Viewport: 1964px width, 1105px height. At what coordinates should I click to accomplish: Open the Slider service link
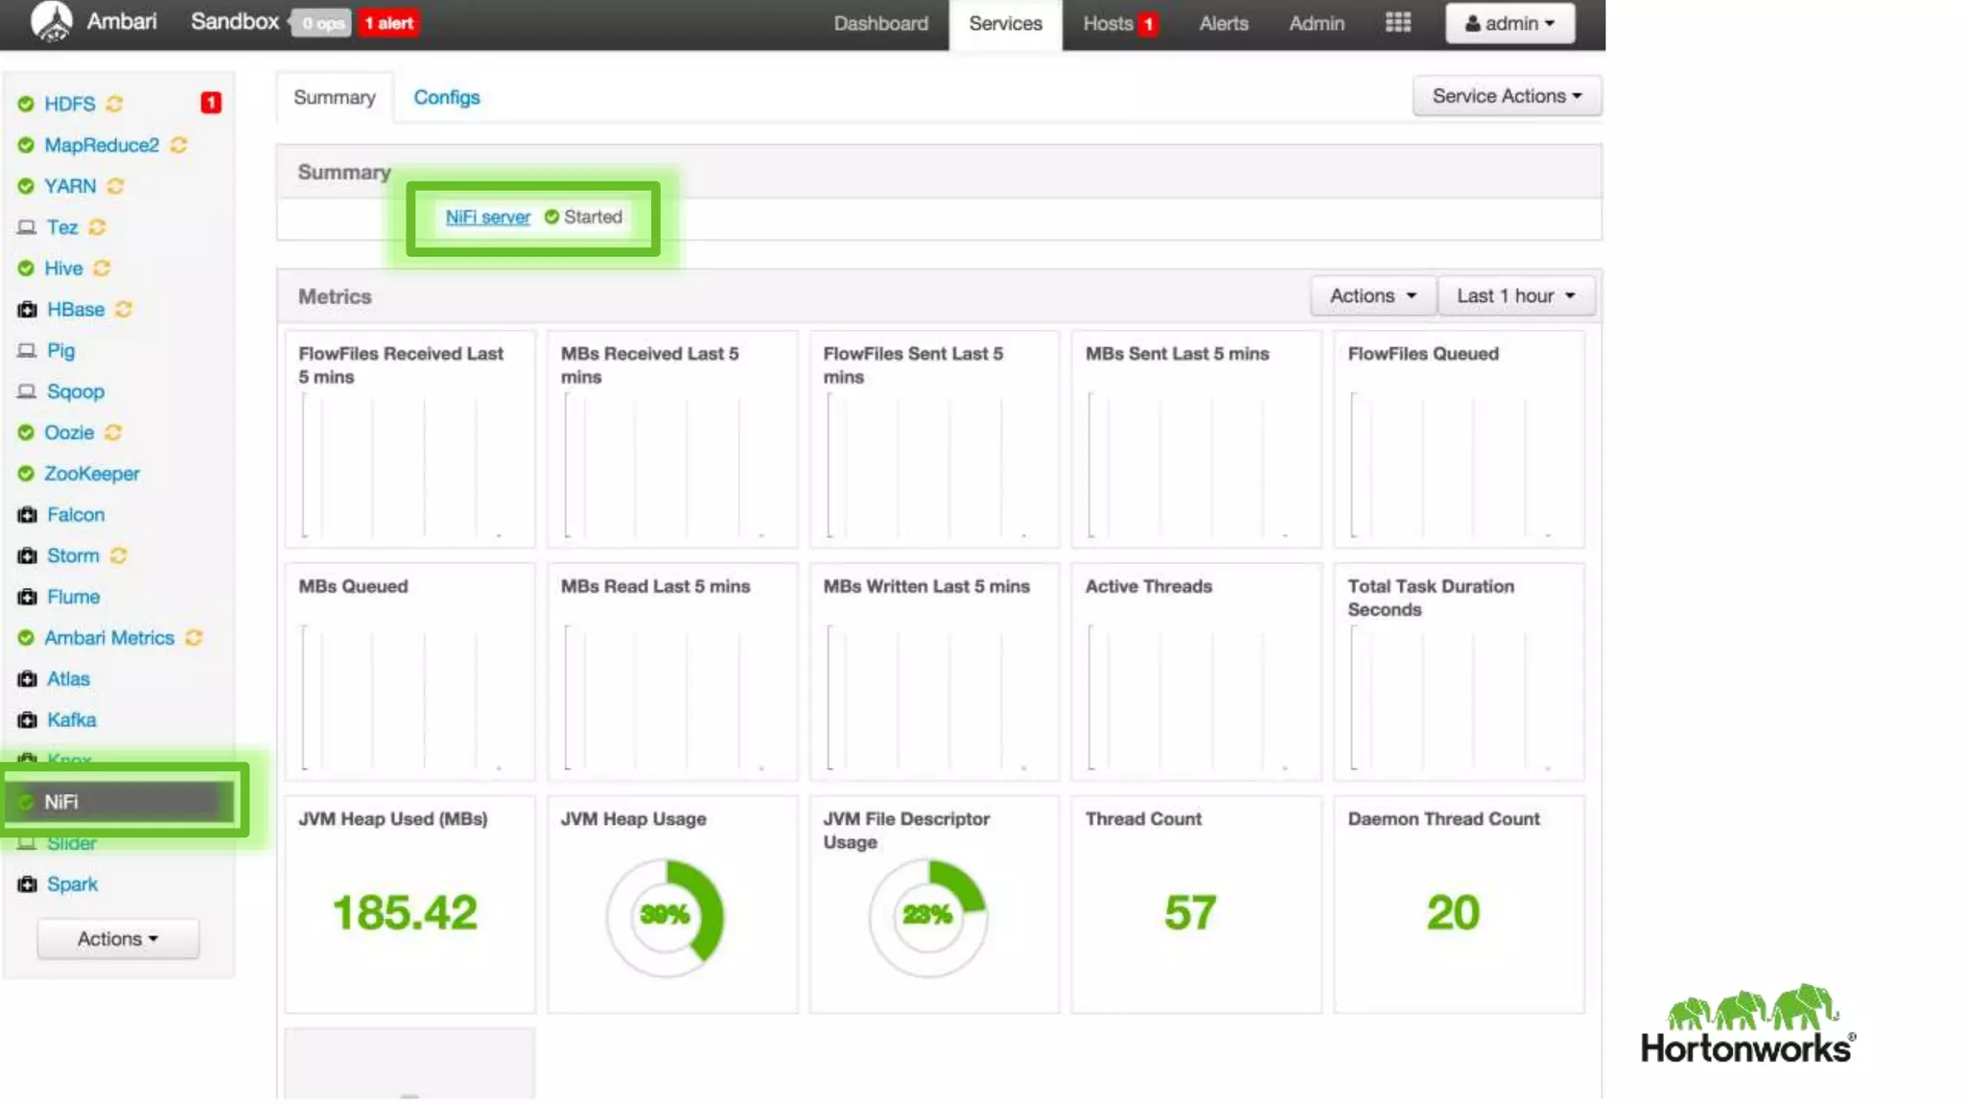[x=72, y=843]
